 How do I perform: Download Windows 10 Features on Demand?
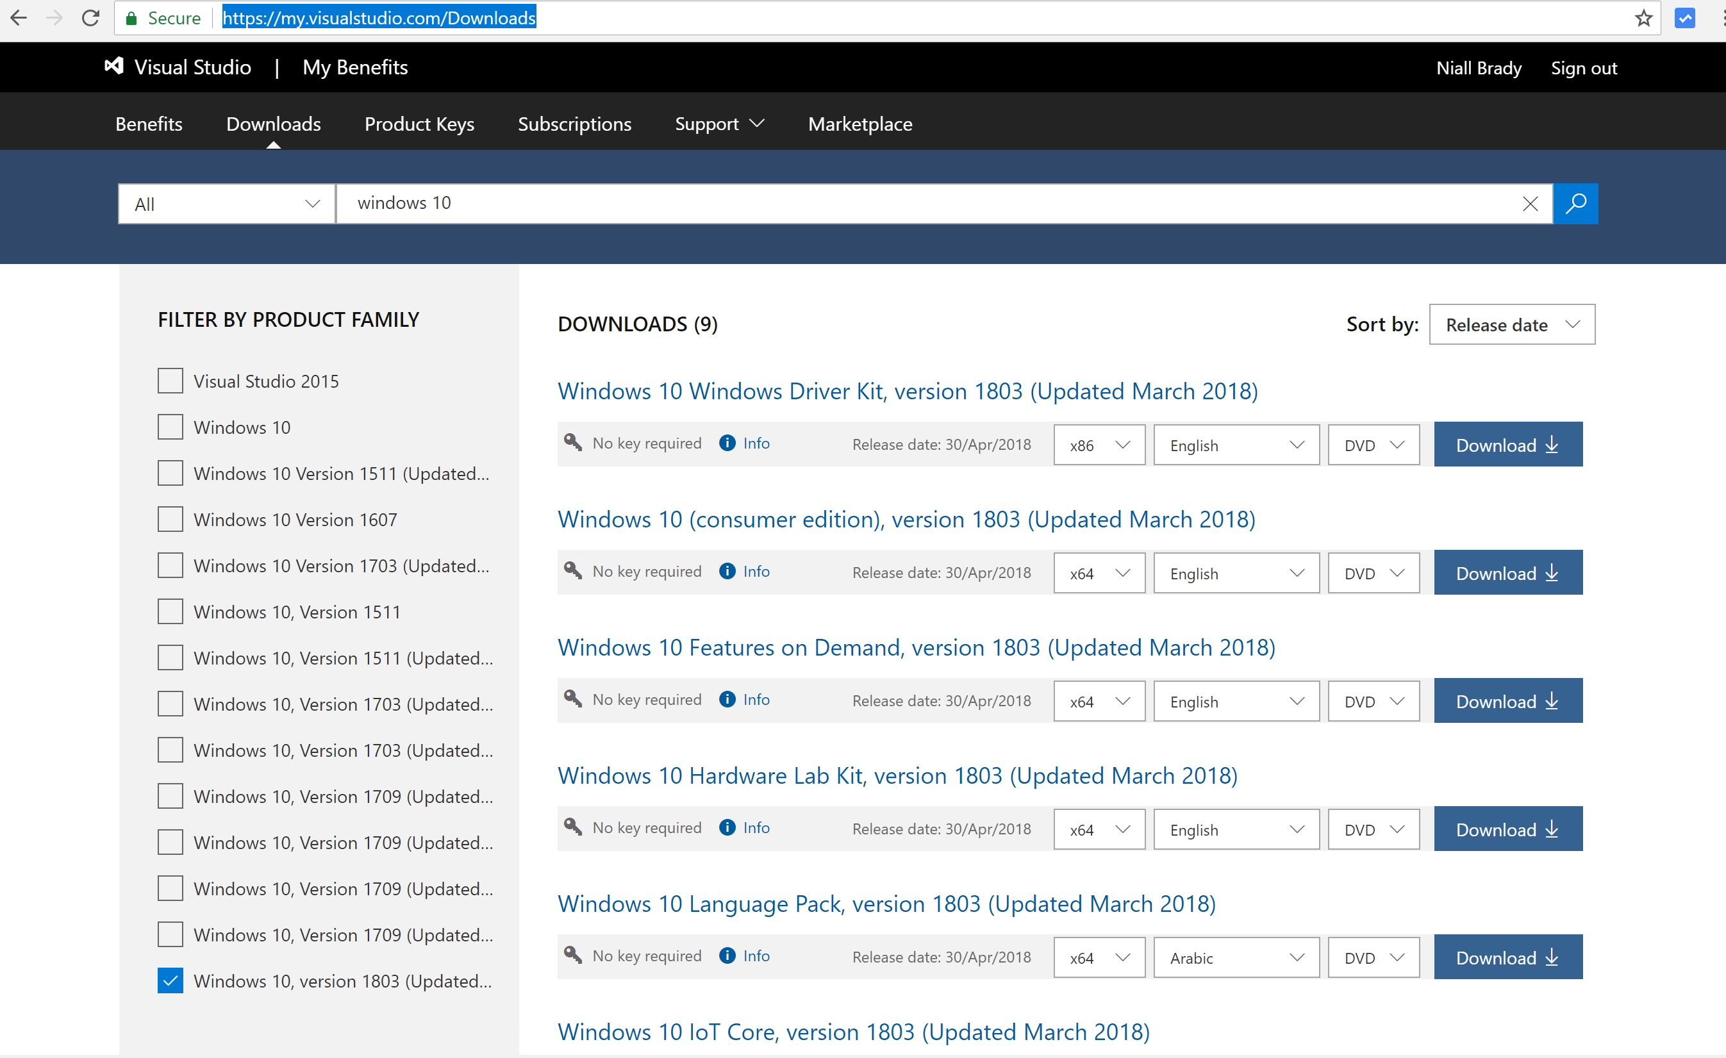(1507, 700)
